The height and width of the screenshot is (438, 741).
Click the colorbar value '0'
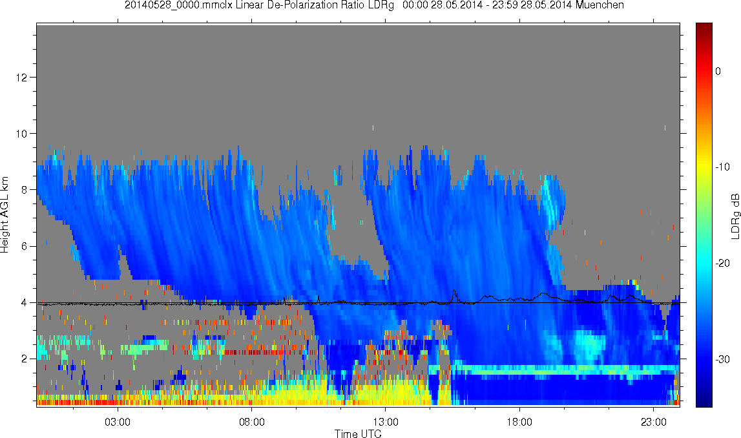(718, 71)
